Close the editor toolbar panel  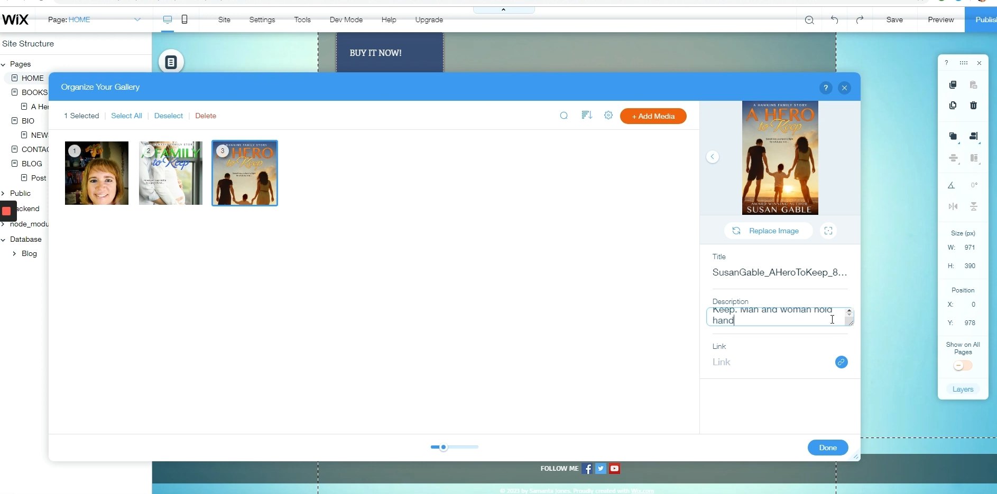click(979, 63)
